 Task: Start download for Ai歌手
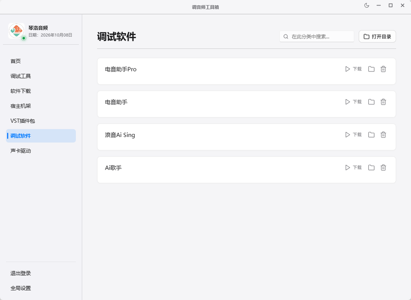point(353,167)
